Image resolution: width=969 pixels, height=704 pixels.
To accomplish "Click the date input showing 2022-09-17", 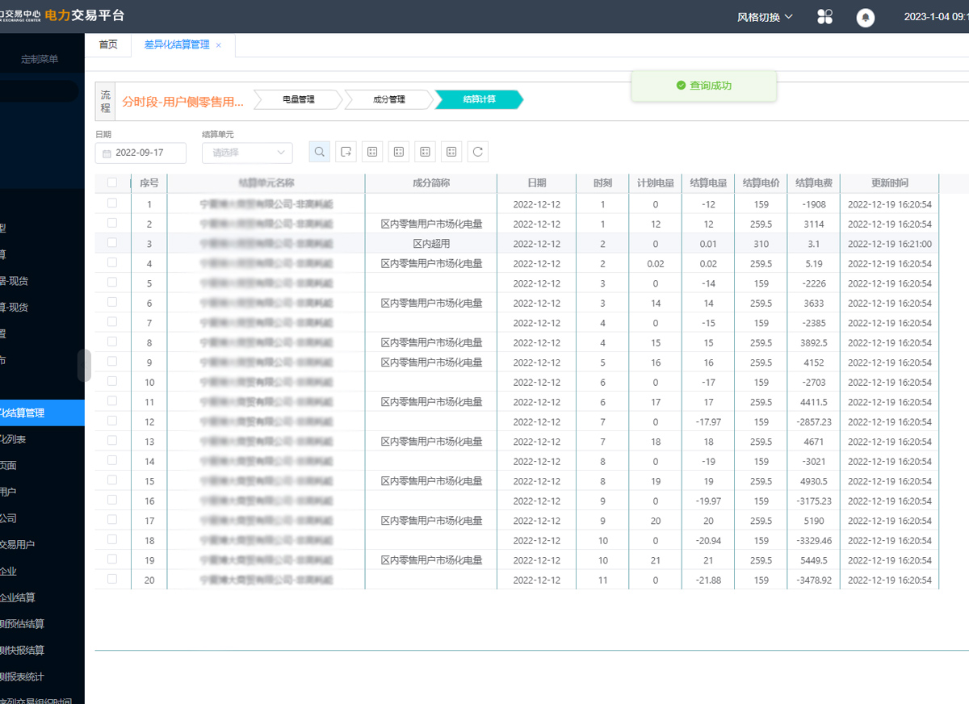I will (x=141, y=153).
